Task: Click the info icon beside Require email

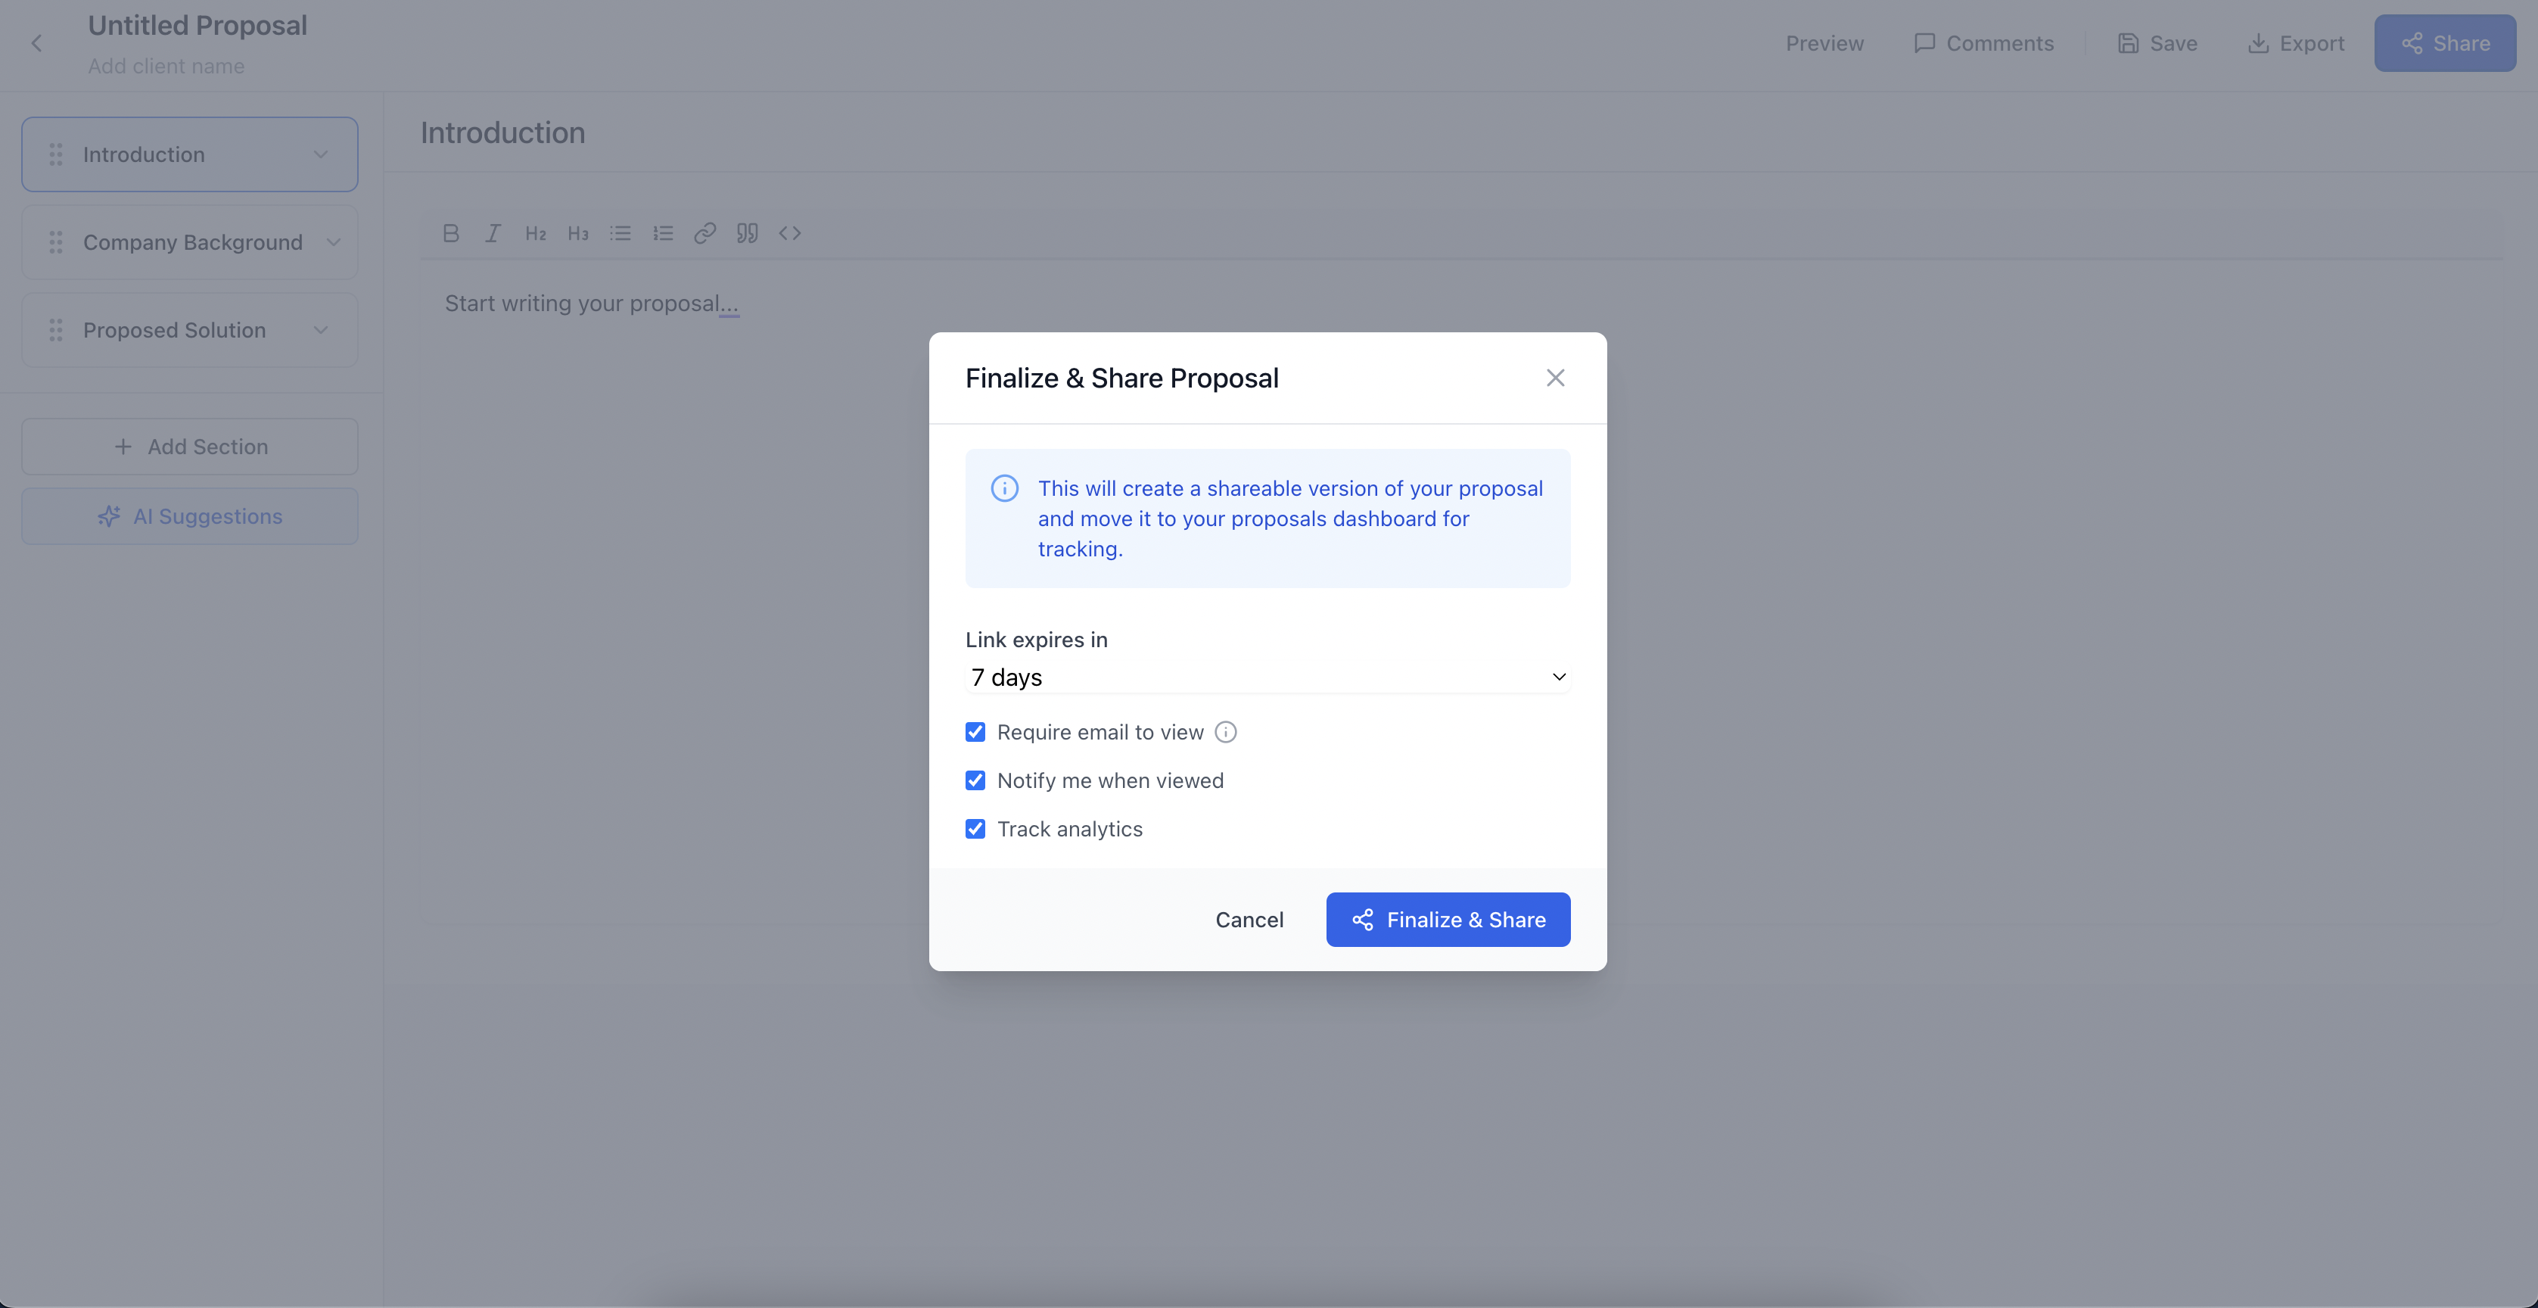Action: pos(1226,733)
